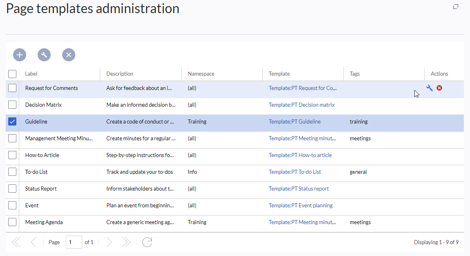Click the page number input field
Screen dimensions: 470x256
pos(74,242)
